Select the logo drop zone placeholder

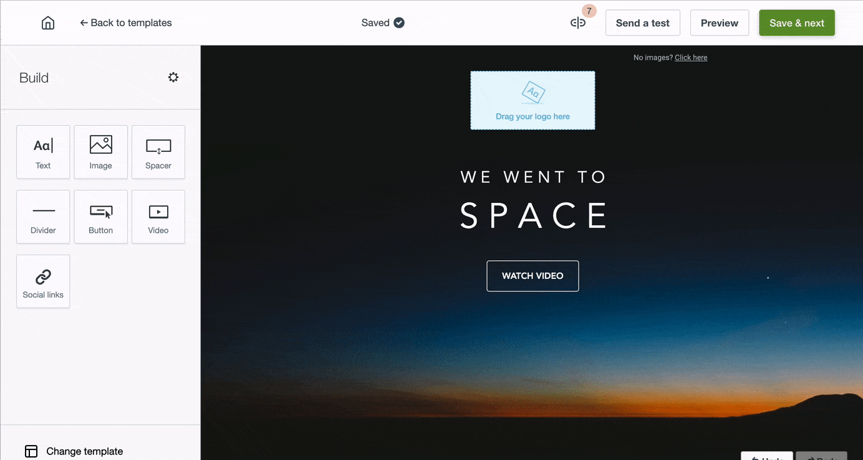pos(533,100)
